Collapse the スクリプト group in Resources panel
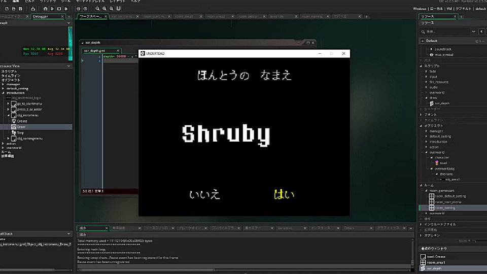This screenshot has height=274, width=487. point(421,66)
